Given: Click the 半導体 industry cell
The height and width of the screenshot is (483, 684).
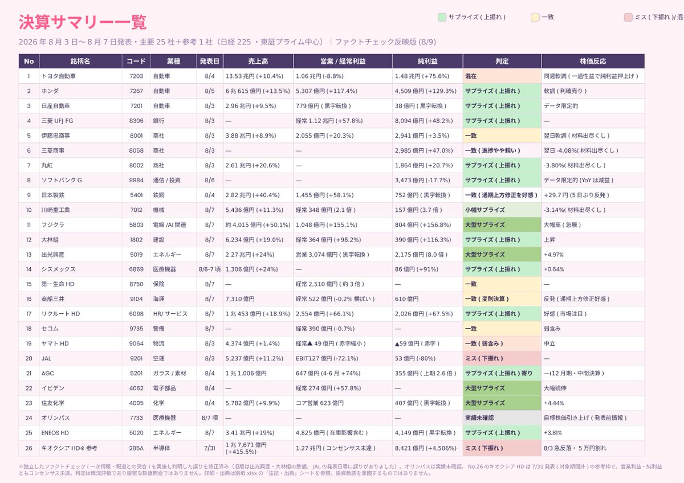Looking at the screenshot, I should [x=173, y=448].
